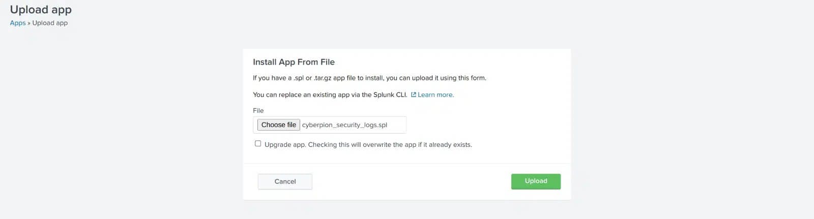Click the 'Splunk CLI' text

point(390,95)
